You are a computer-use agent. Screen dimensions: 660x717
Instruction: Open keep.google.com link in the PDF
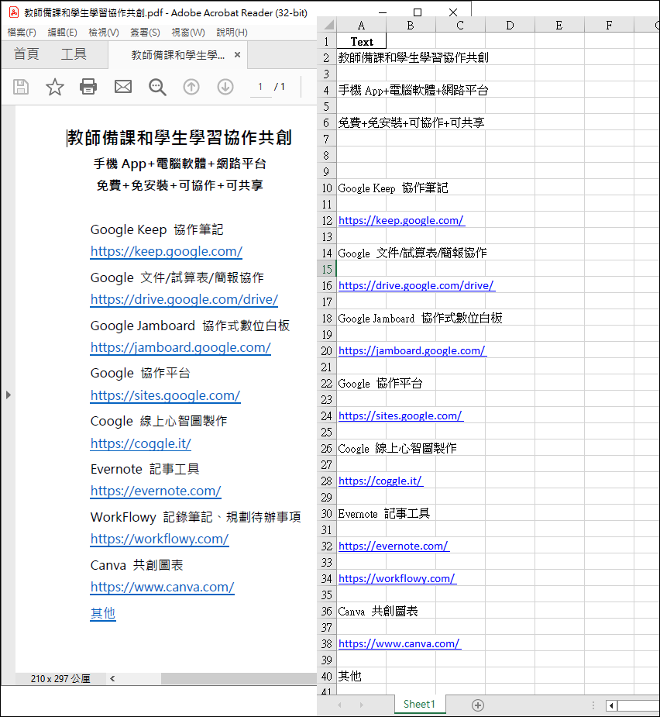pos(167,251)
